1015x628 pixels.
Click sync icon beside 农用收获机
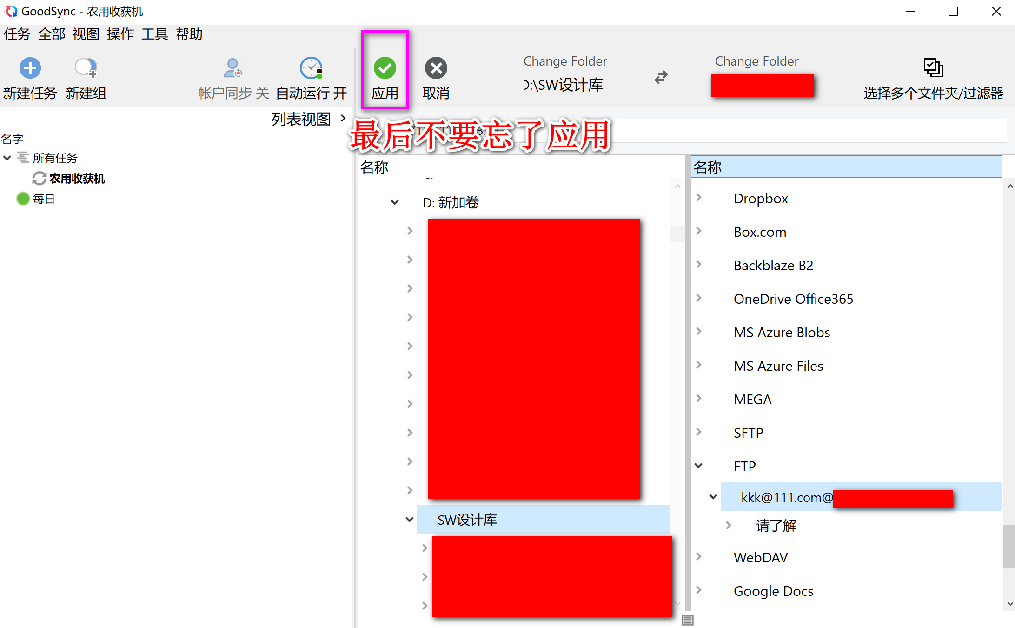tap(39, 179)
